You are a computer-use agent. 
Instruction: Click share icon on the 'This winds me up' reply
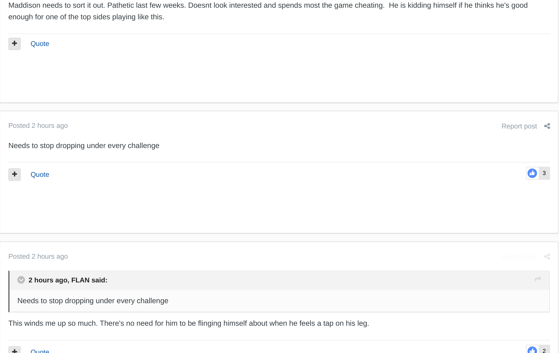tap(547, 257)
